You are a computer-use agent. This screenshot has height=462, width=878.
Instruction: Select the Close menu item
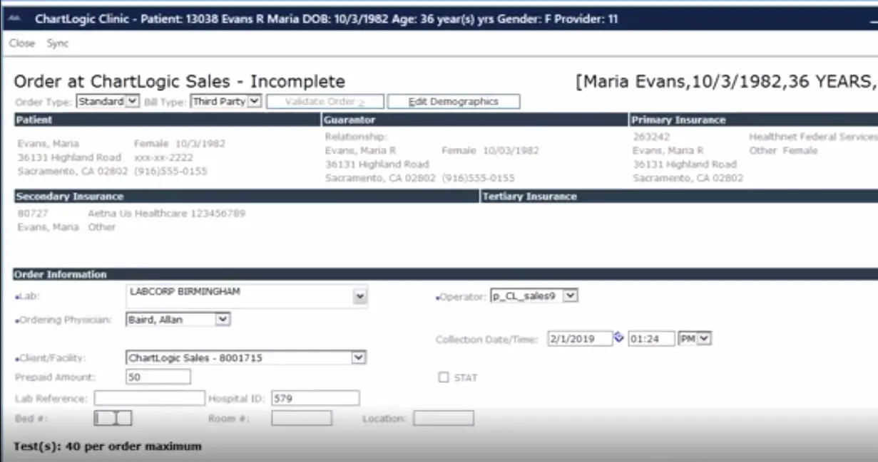pyautogui.click(x=21, y=43)
